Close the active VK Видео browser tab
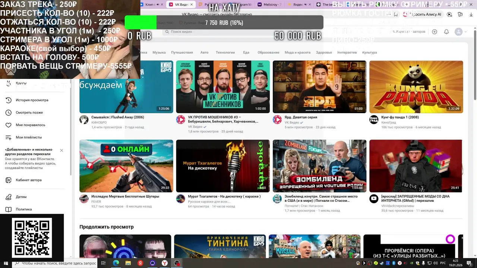The height and width of the screenshot is (268, 477). 192,4
